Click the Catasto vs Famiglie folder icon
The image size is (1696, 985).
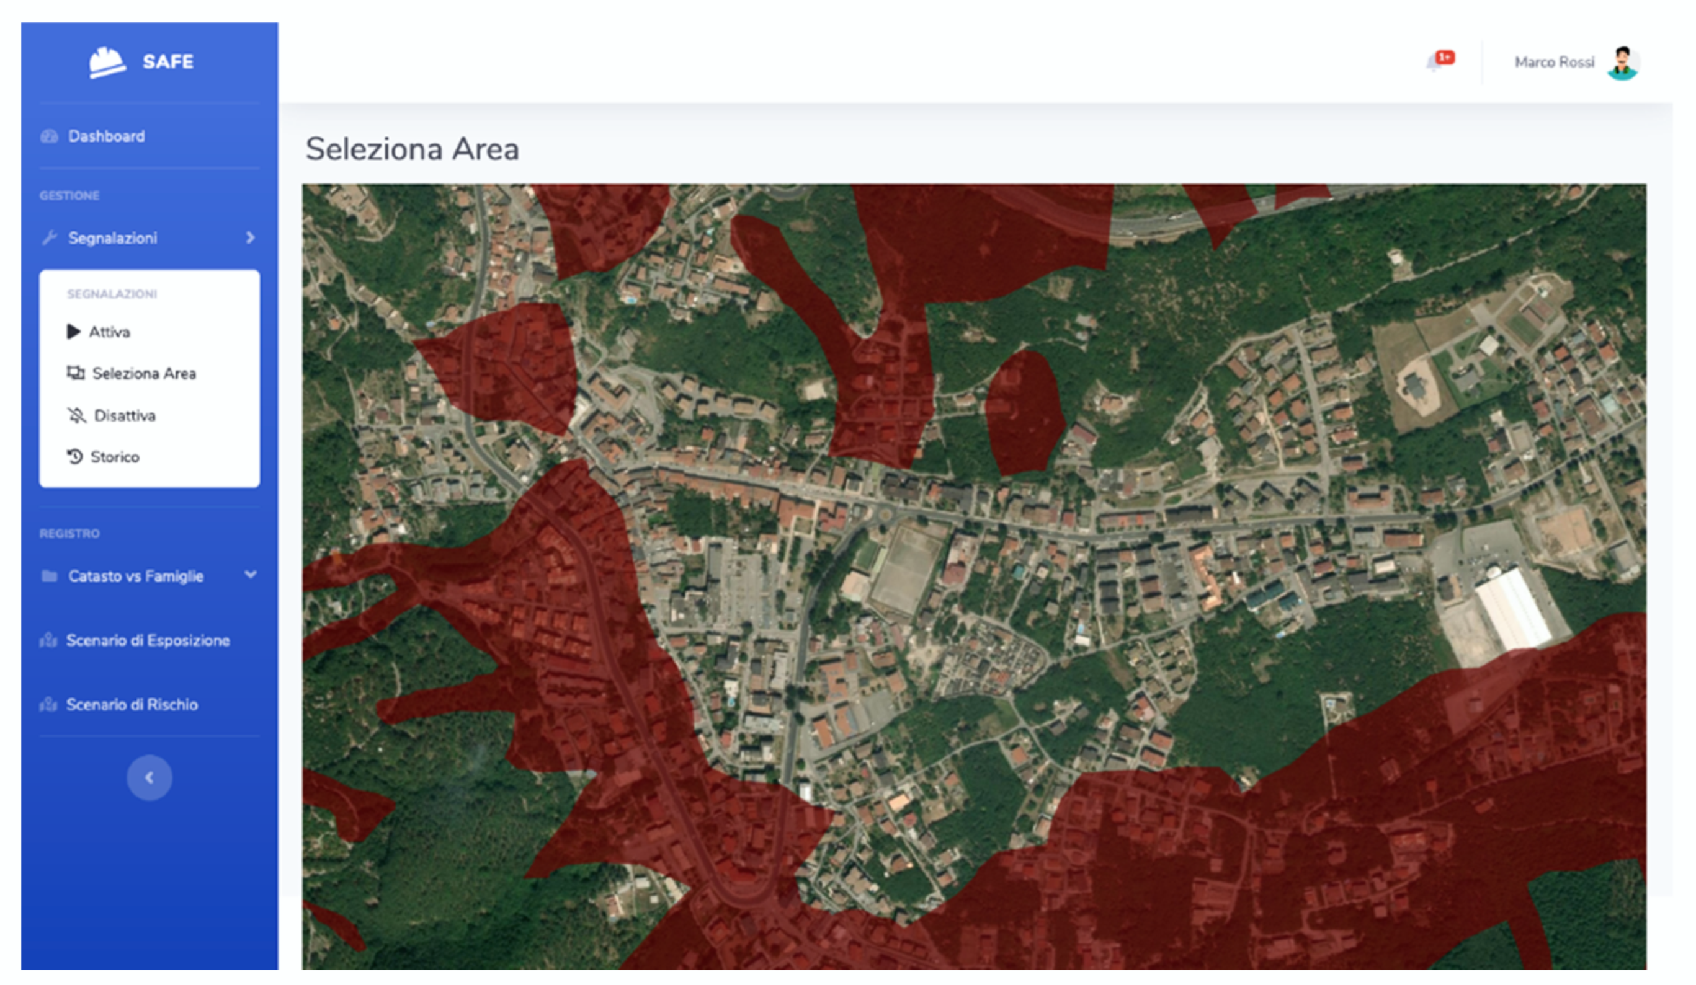(x=49, y=576)
